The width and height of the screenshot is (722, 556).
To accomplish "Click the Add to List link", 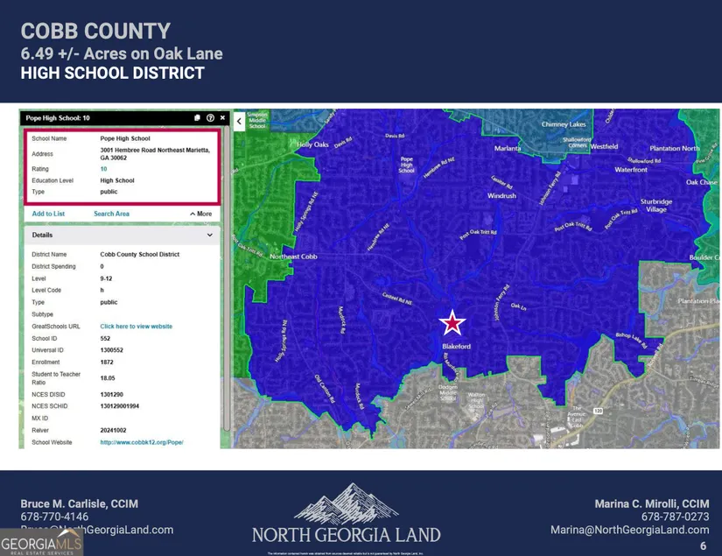I will (x=48, y=214).
